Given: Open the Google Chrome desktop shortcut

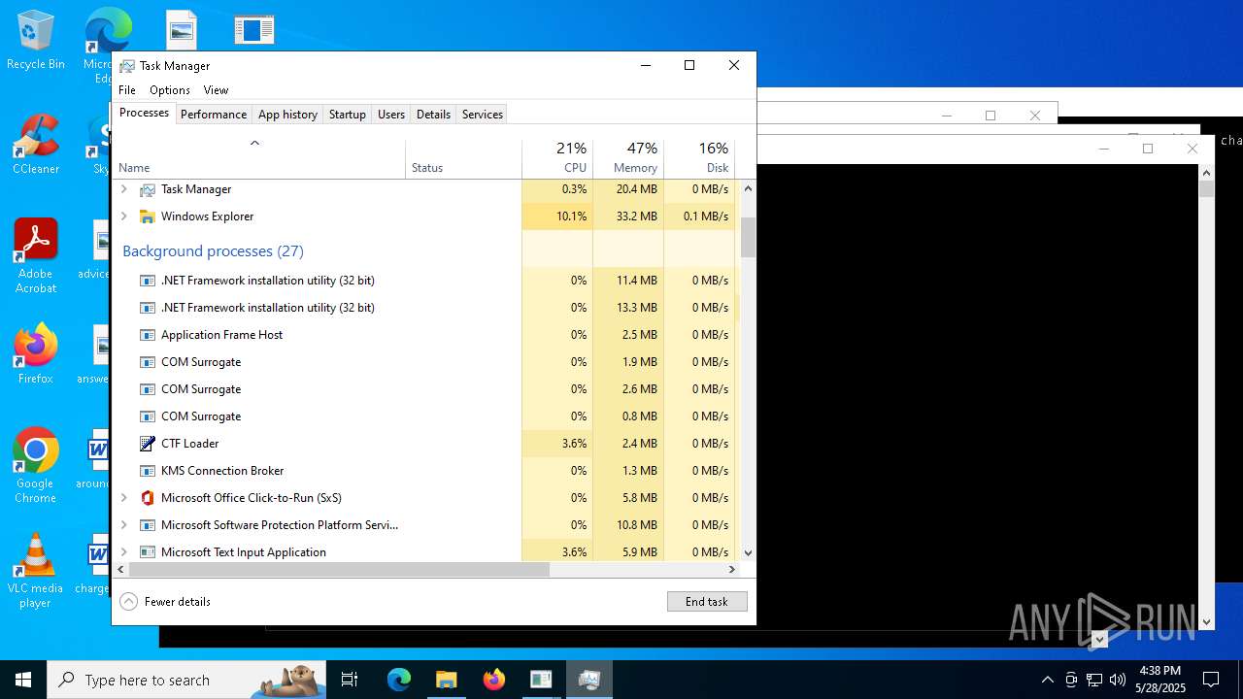Looking at the screenshot, I should tap(36, 466).
